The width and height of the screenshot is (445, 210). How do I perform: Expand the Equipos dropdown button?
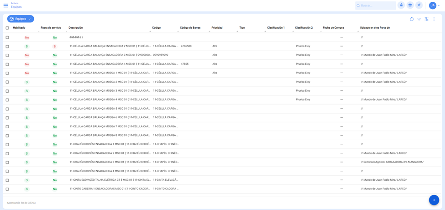click(x=21, y=19)
